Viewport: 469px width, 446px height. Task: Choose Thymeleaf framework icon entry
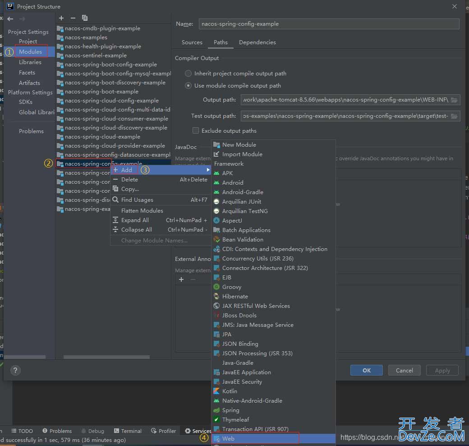click(x=273, y=420)
